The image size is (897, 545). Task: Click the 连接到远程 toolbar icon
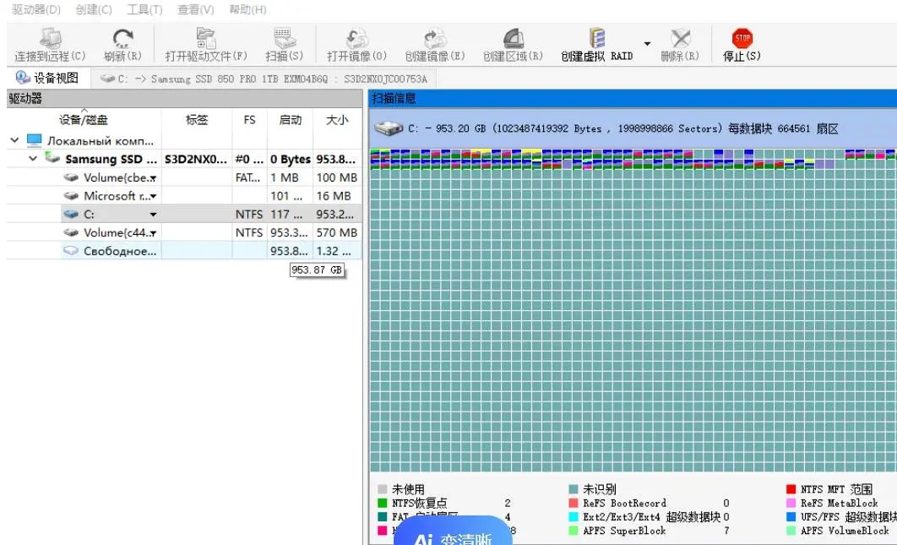coord(50,38)
